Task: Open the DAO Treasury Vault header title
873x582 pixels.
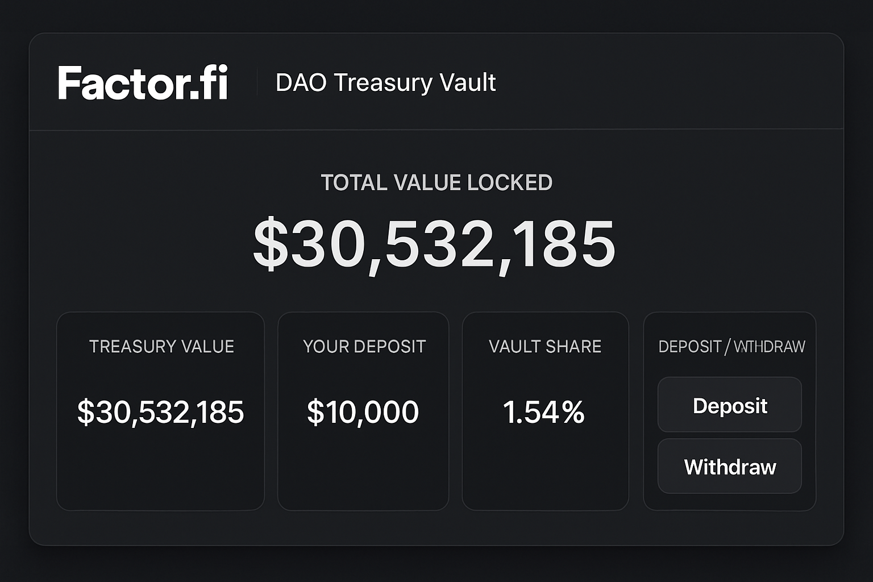Action: click(x=385, y=83)
